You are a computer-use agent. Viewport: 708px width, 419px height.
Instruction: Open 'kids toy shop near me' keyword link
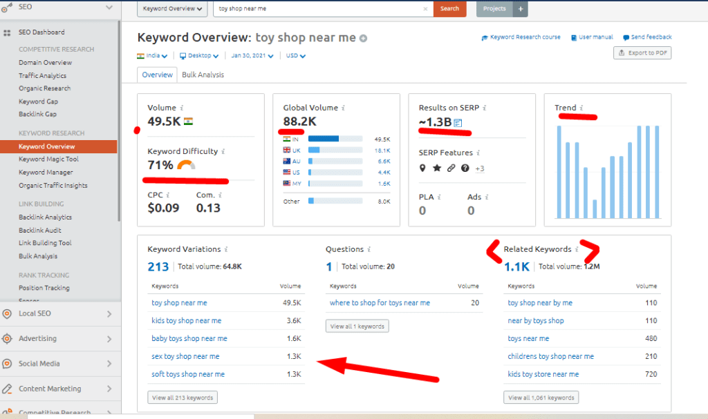[187, 321]
